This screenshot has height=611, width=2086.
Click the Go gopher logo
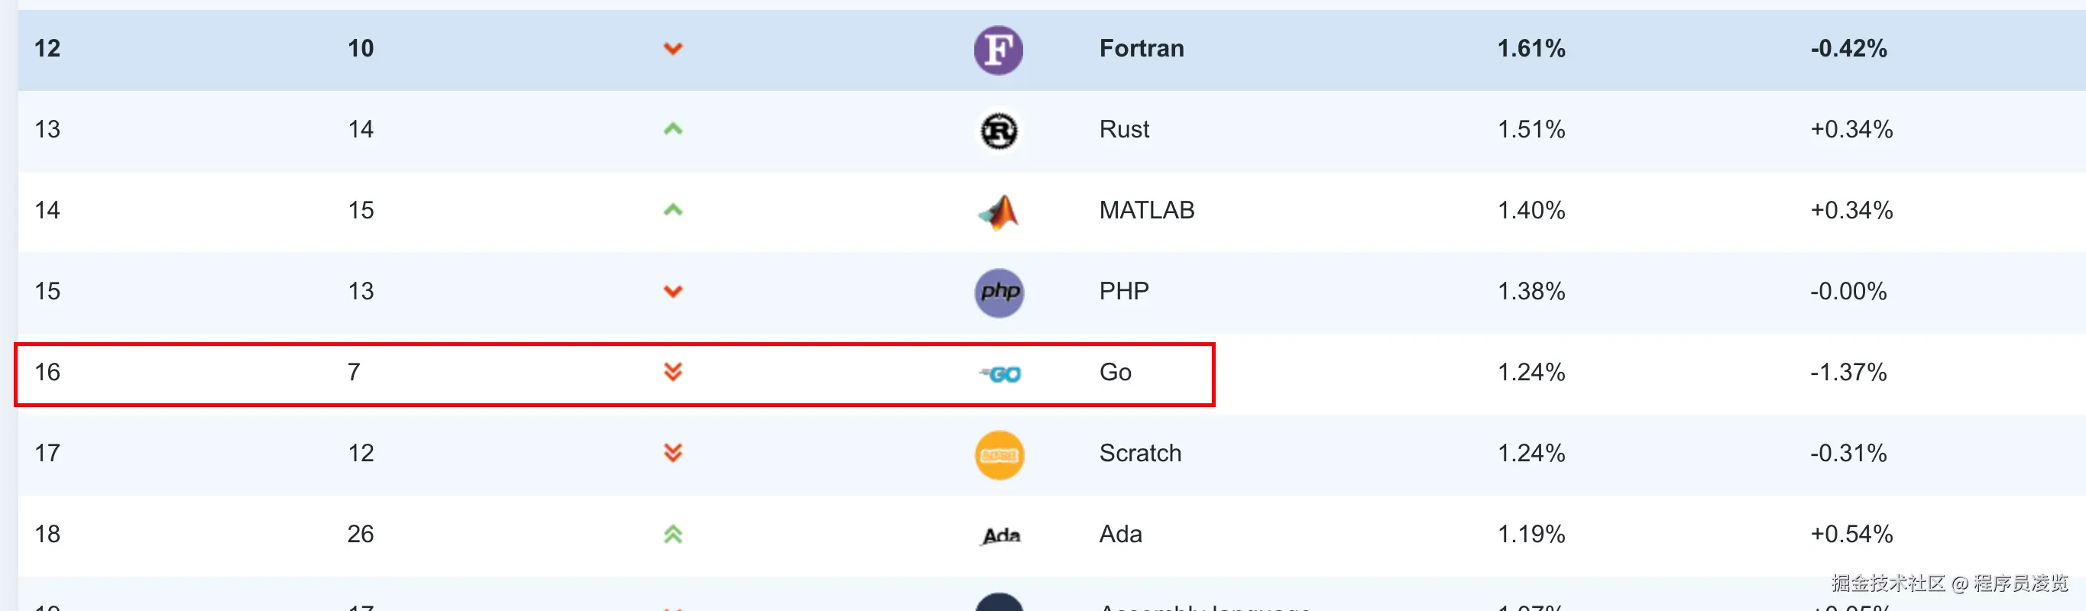1000,374
